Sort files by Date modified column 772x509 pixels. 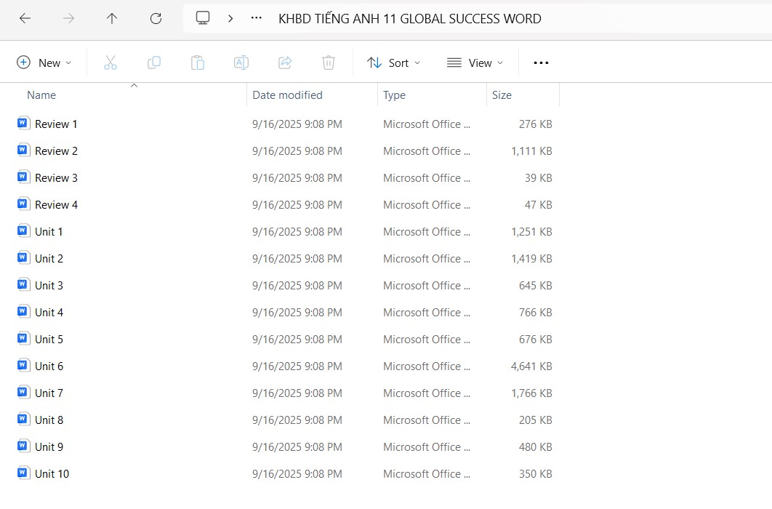coord(287,95)
